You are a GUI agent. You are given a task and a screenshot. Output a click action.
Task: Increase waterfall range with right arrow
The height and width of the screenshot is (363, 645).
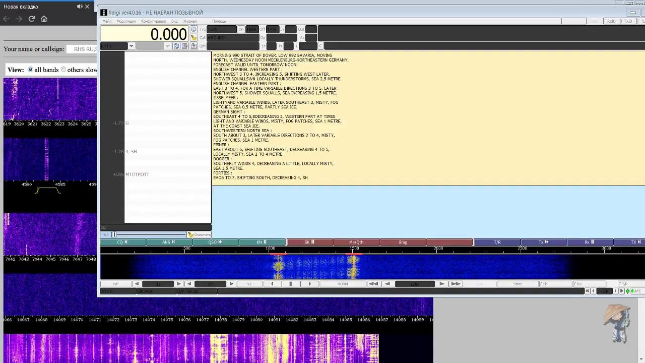pyautogui.click(x=231, y=284)
